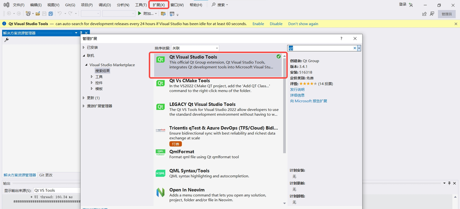The width and height of the screenshot is (460, 209).
Task: Expand the 工具 category under Marketplace
Action: (92, 77)
